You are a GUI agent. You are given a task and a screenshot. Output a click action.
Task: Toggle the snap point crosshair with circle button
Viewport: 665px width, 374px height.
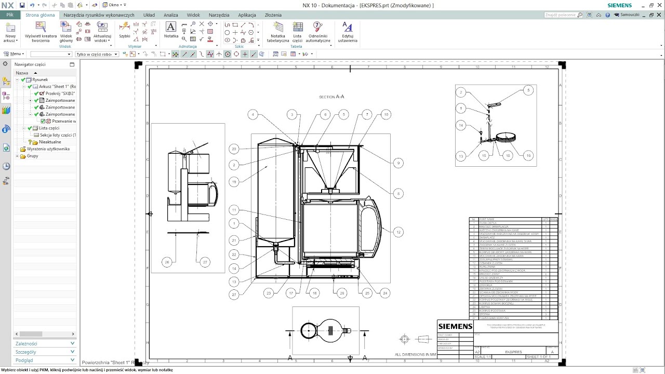pos(228,54)
